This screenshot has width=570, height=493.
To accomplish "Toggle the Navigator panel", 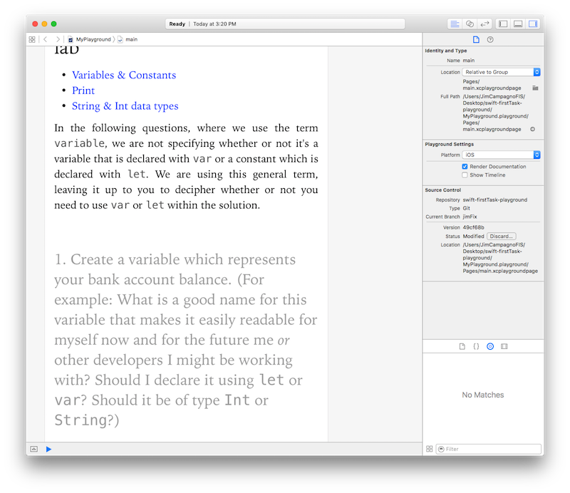I will [x=503, y=24].
